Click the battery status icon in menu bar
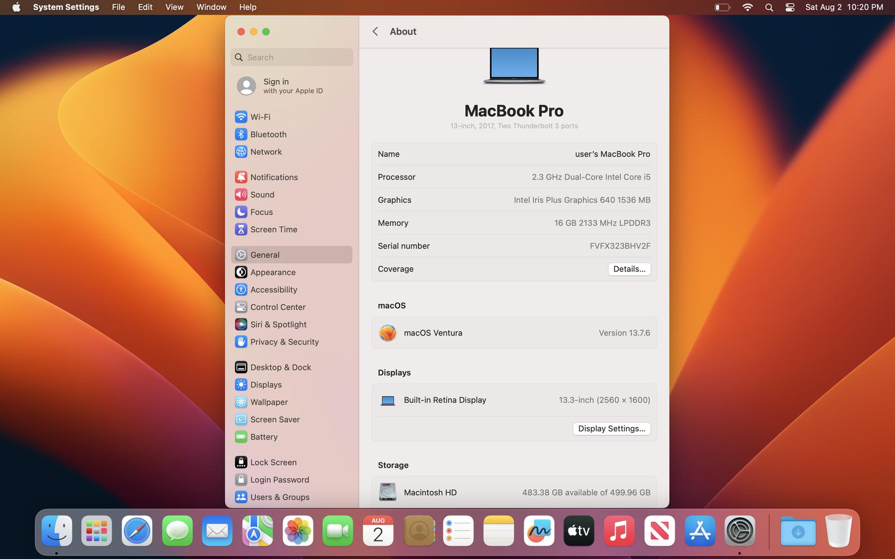 click(723, 7)
